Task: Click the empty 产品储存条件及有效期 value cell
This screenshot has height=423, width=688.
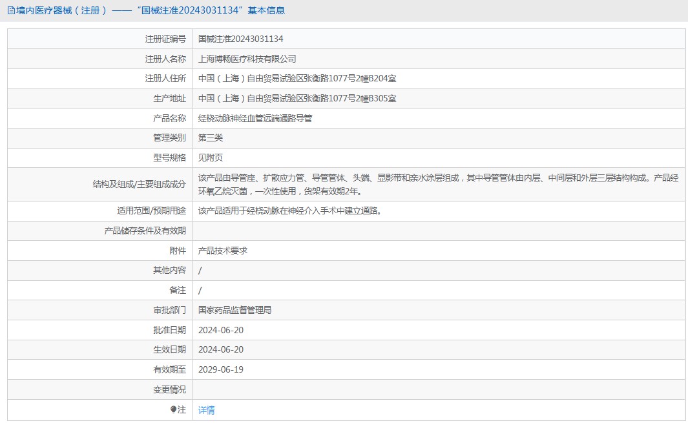Action: 438,231
